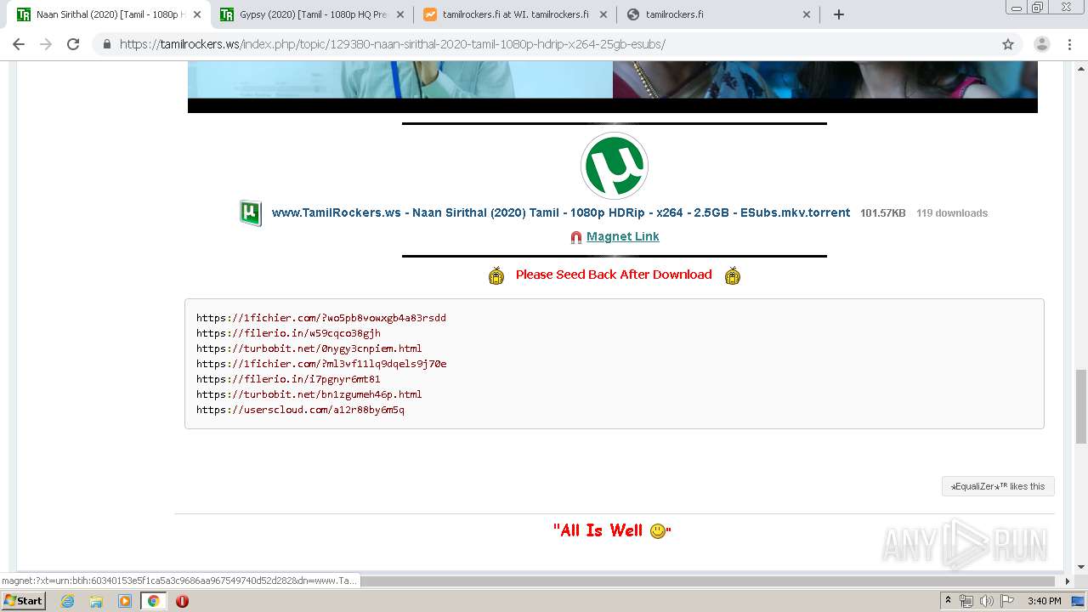This screenshot has height=612, width=1088.
Task: Click the scroll up arrow
Action: [1080, 68]
